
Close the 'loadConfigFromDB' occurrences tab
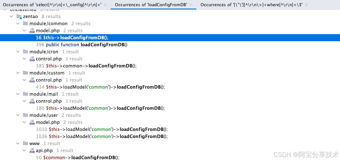(x=191, y=5)
